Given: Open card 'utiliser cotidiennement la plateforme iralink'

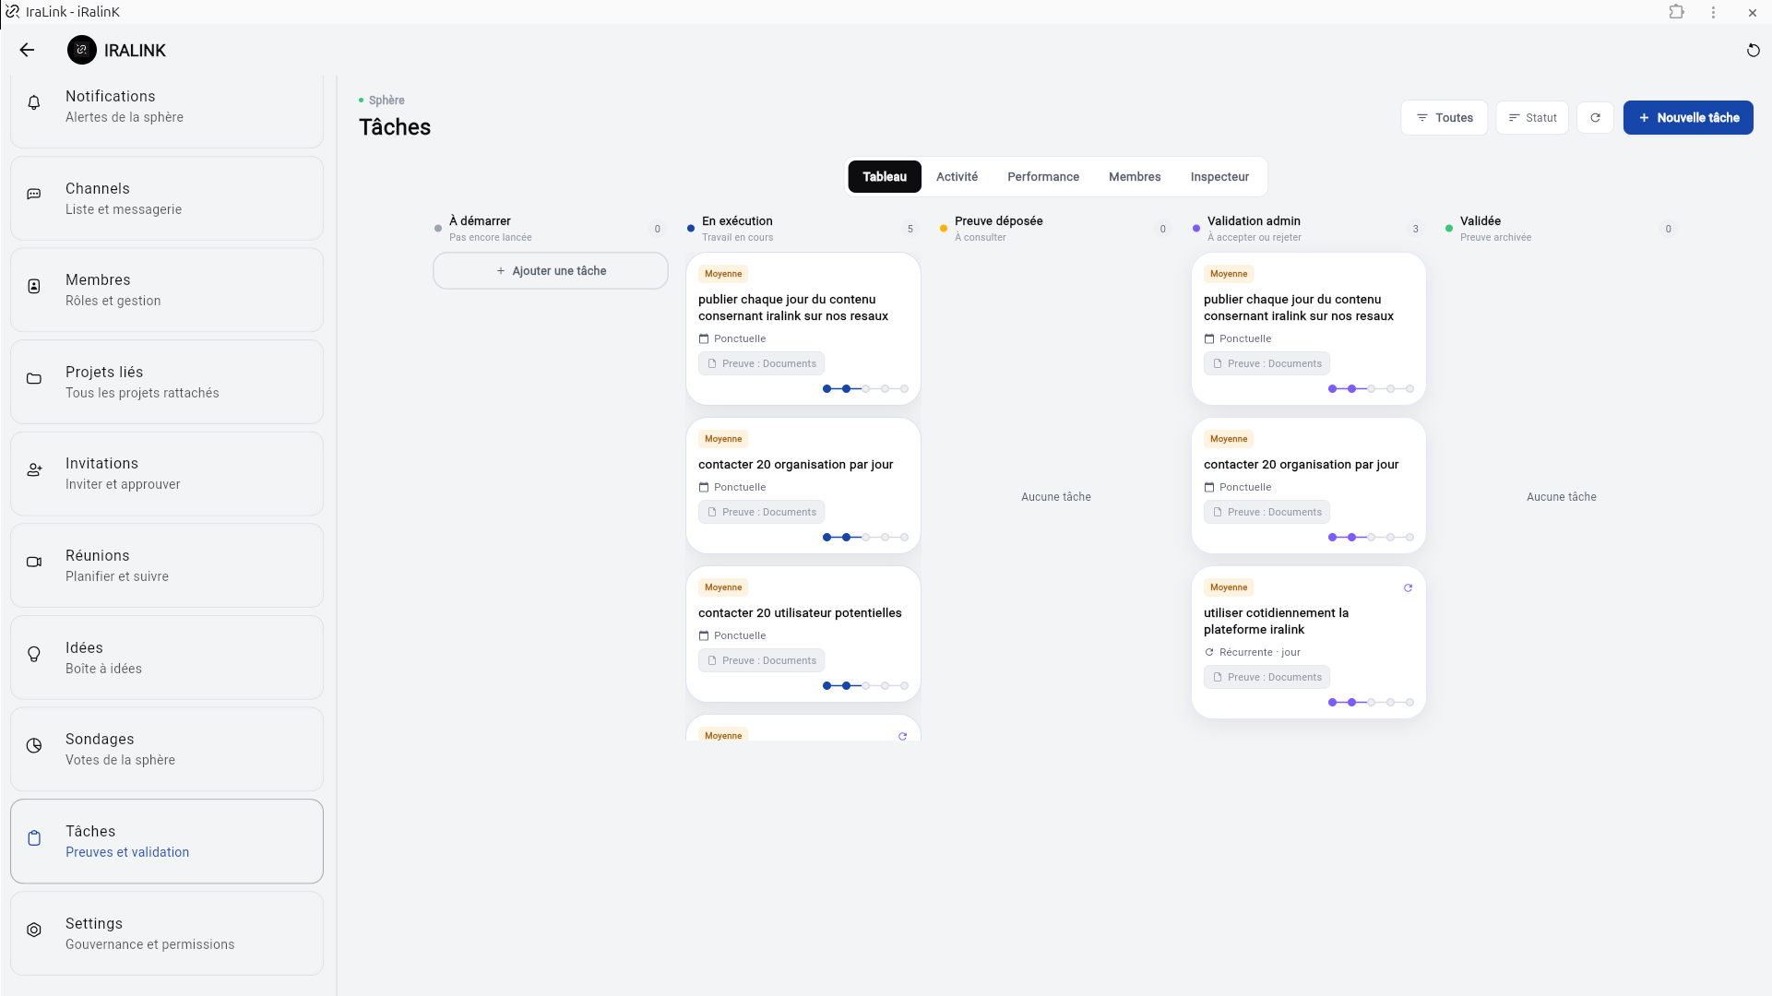Looking at the screenshot, I should click(1309, 643).
